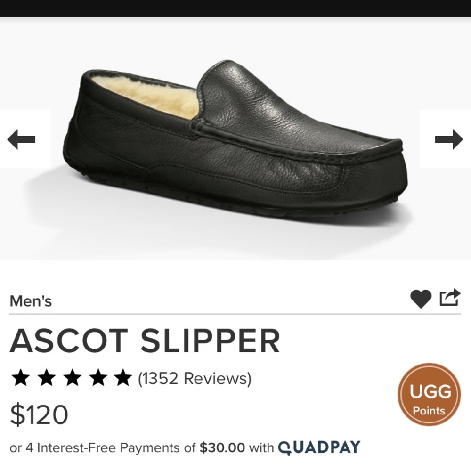This screenshot has width=471, height=471.
Task: Click the fourth rating star
Action: (97, 376)
